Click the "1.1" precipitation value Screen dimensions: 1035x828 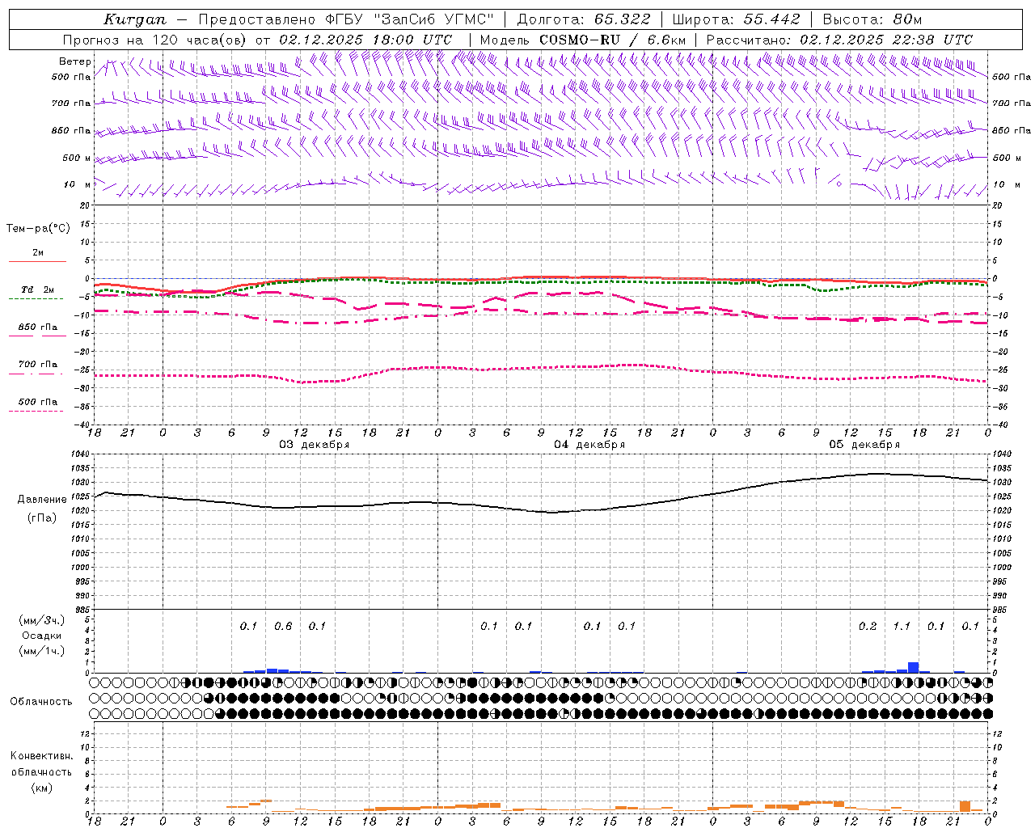pos(902,626)
